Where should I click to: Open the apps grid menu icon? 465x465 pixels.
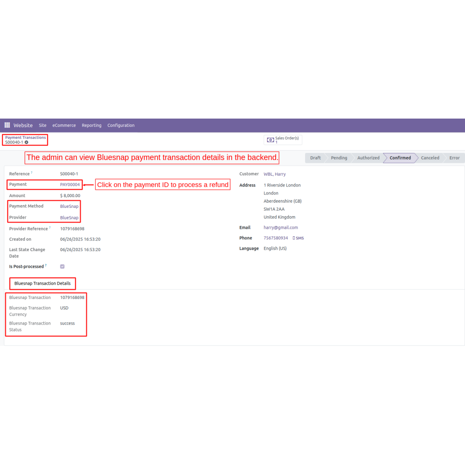[7, 125]
